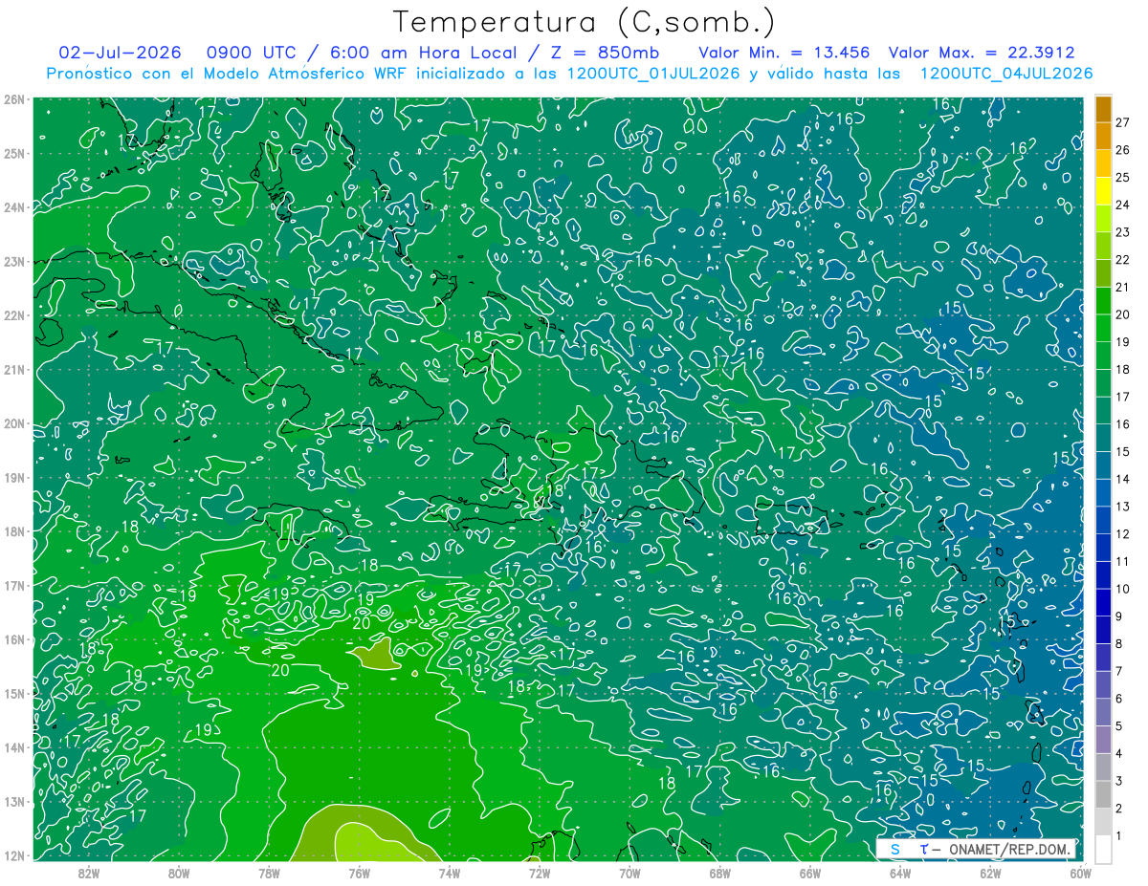Click the "24N" latitude axis label
1148x886 pixels.
click(x=14, y=207)
